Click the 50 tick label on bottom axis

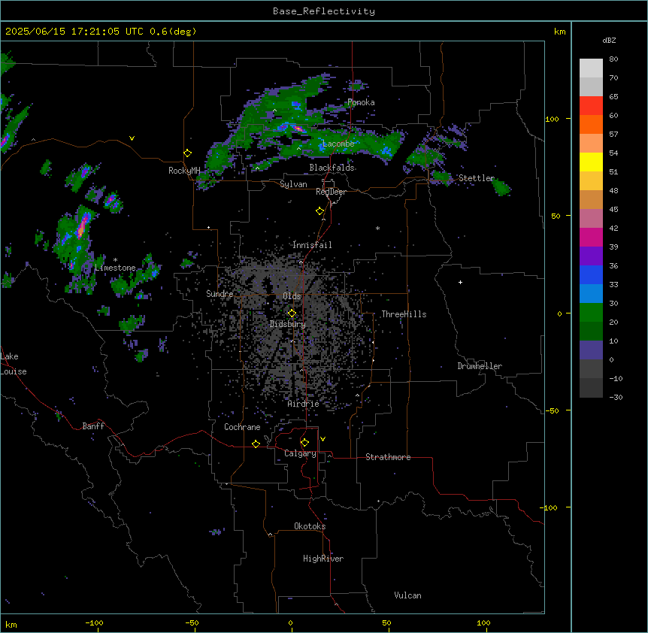[386, 622]
